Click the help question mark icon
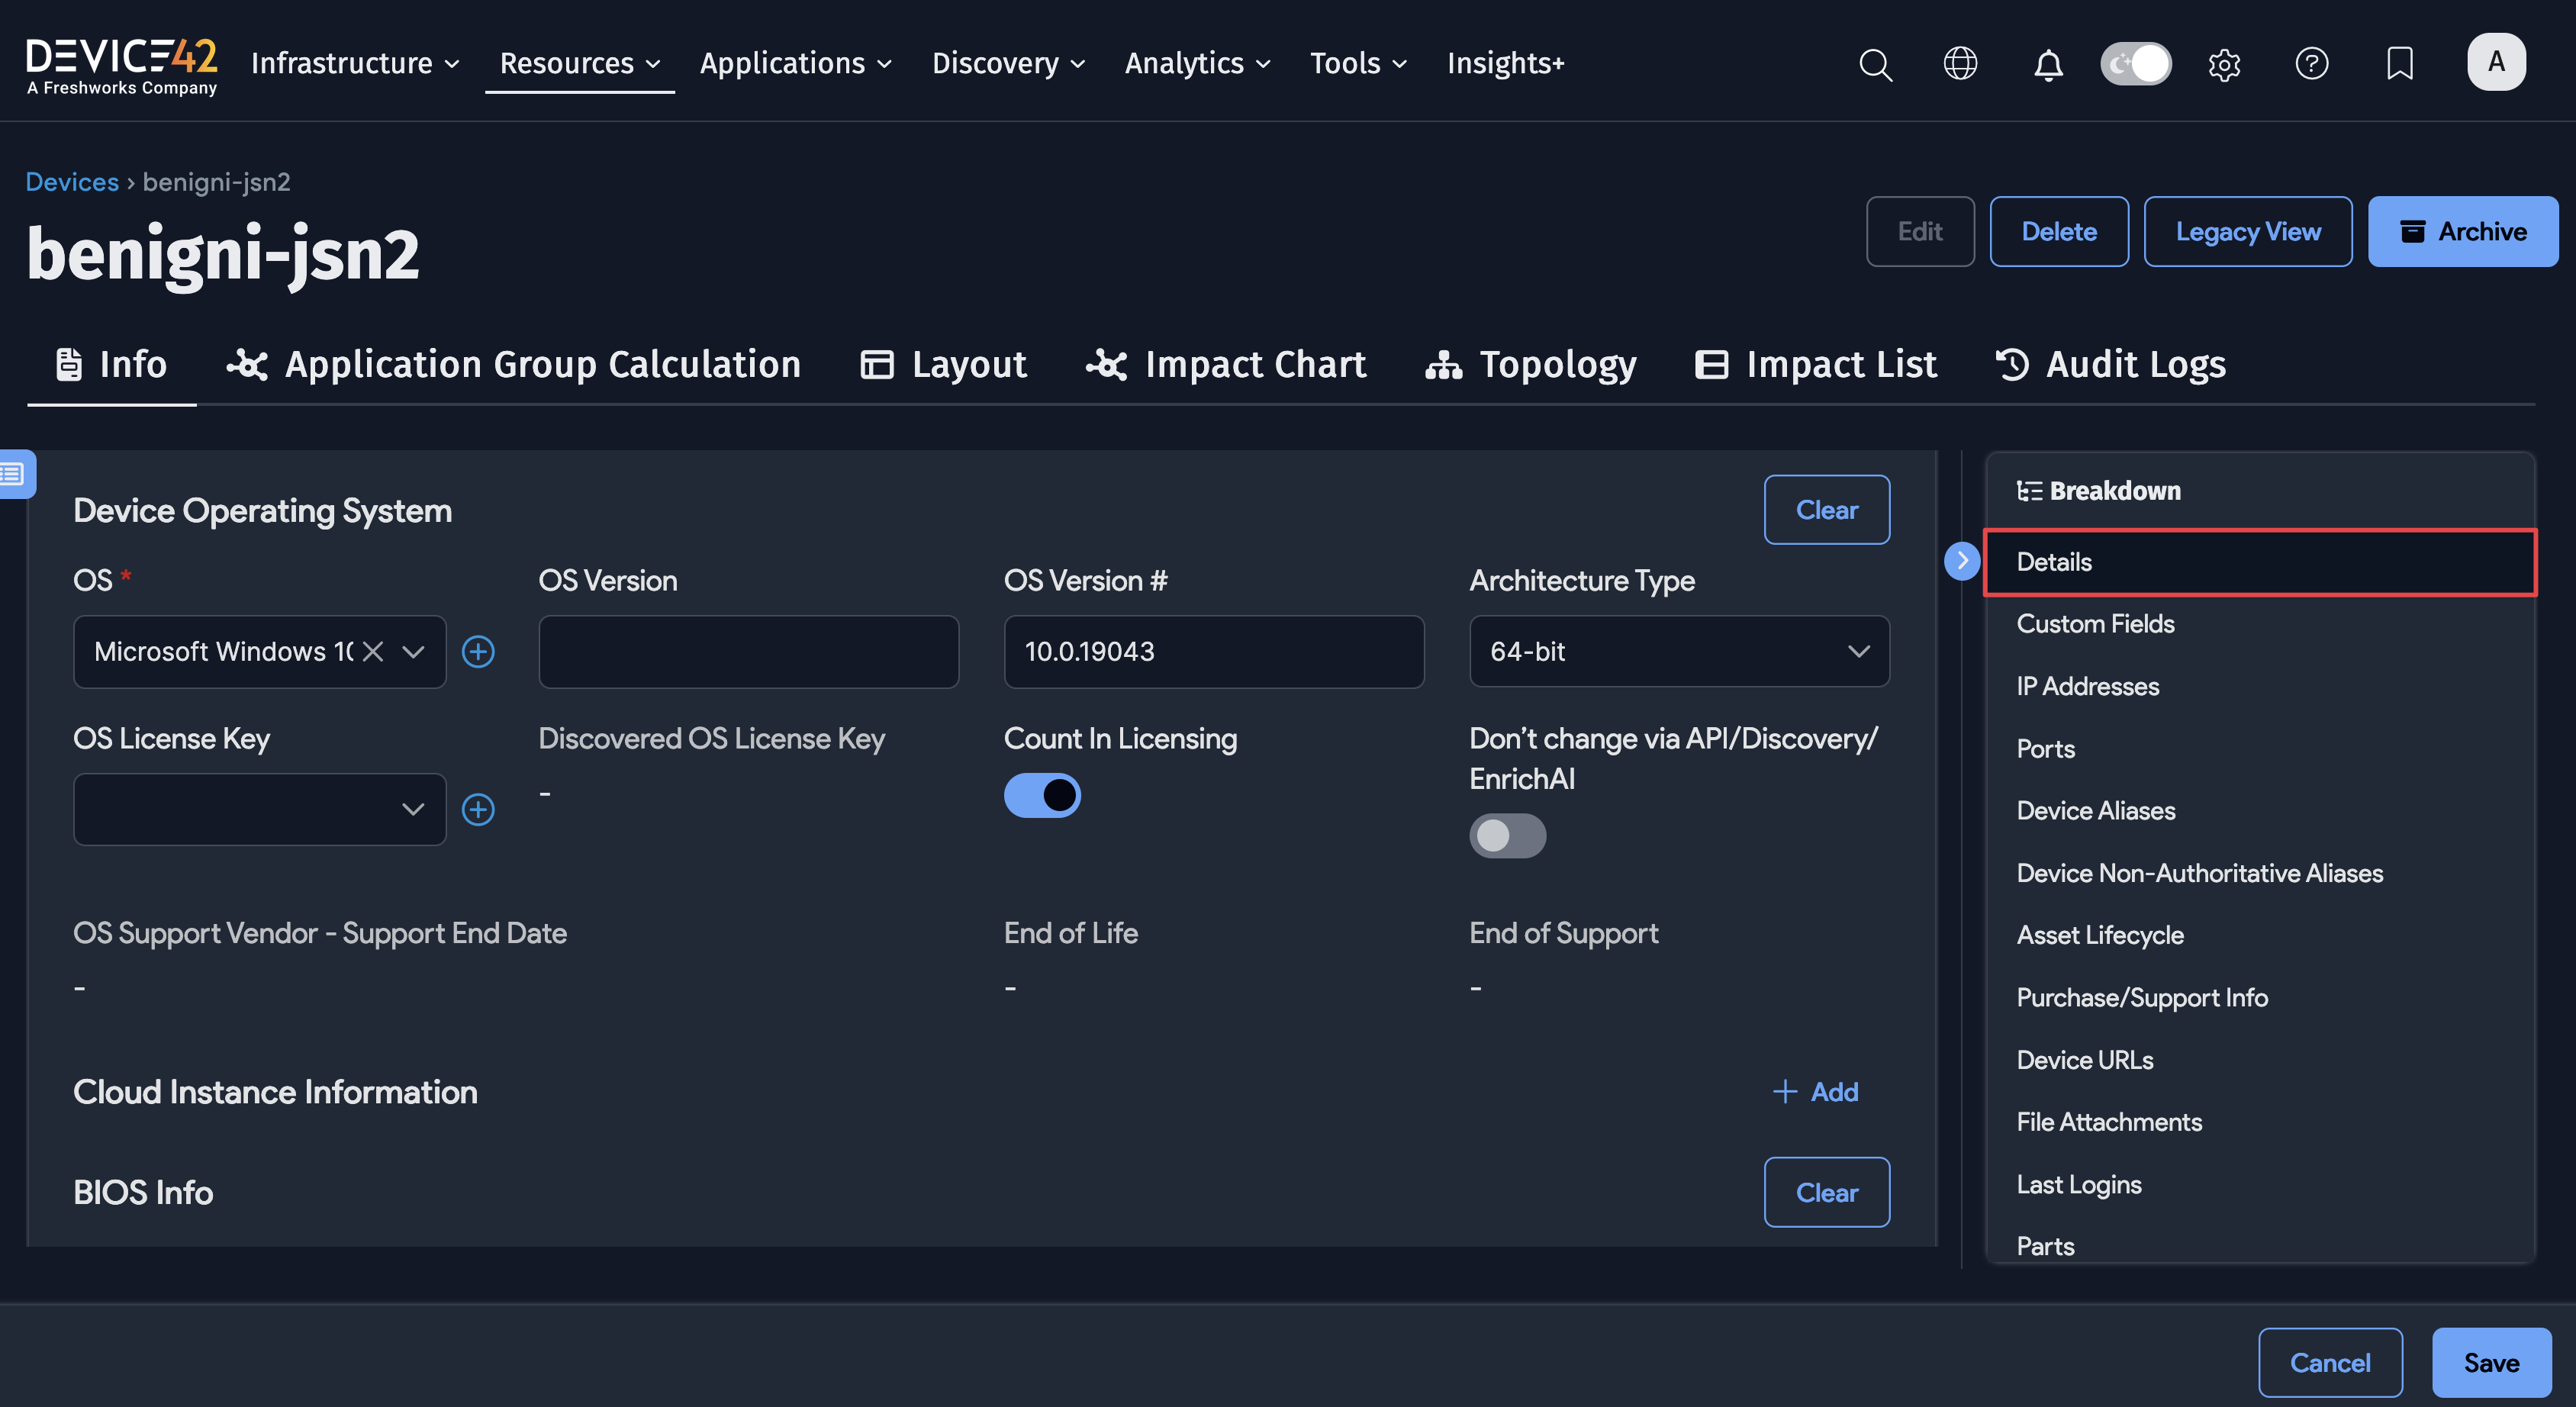 point(2311,64)
